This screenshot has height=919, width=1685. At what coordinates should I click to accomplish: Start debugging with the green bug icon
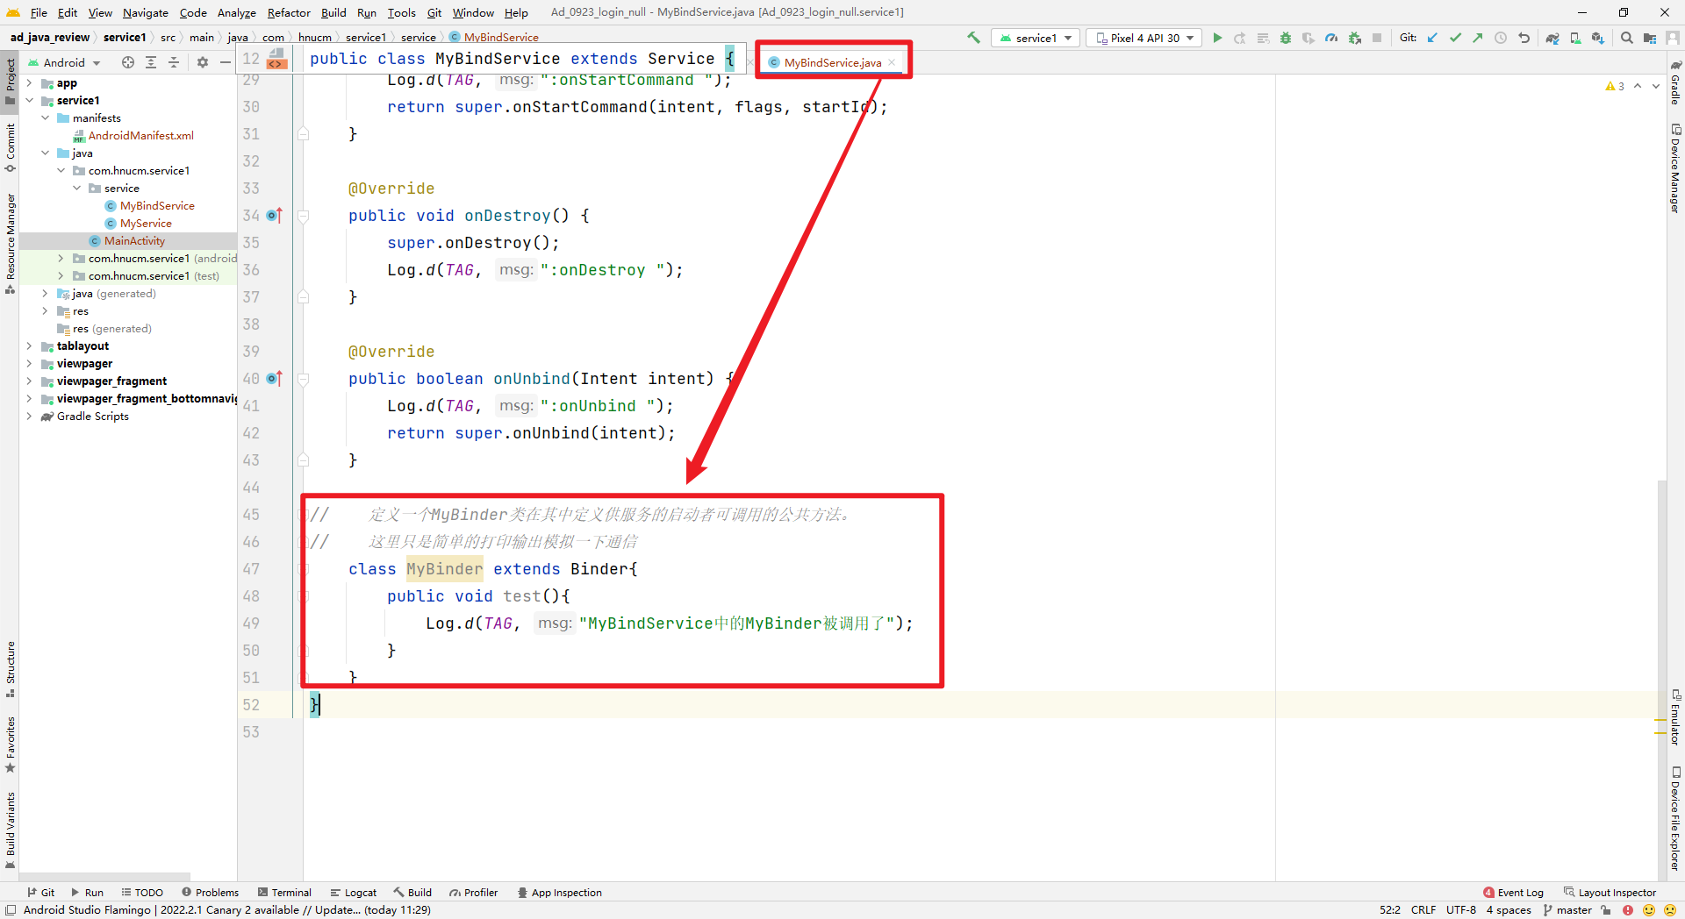1286,38
